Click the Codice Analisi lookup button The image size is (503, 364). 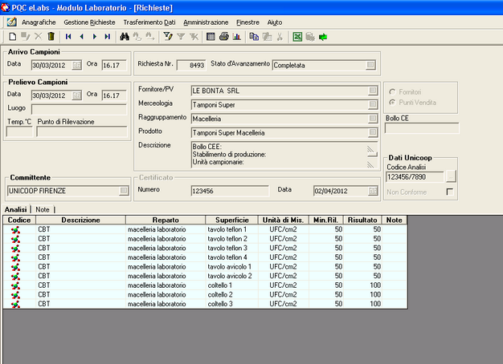coord(452,176)
